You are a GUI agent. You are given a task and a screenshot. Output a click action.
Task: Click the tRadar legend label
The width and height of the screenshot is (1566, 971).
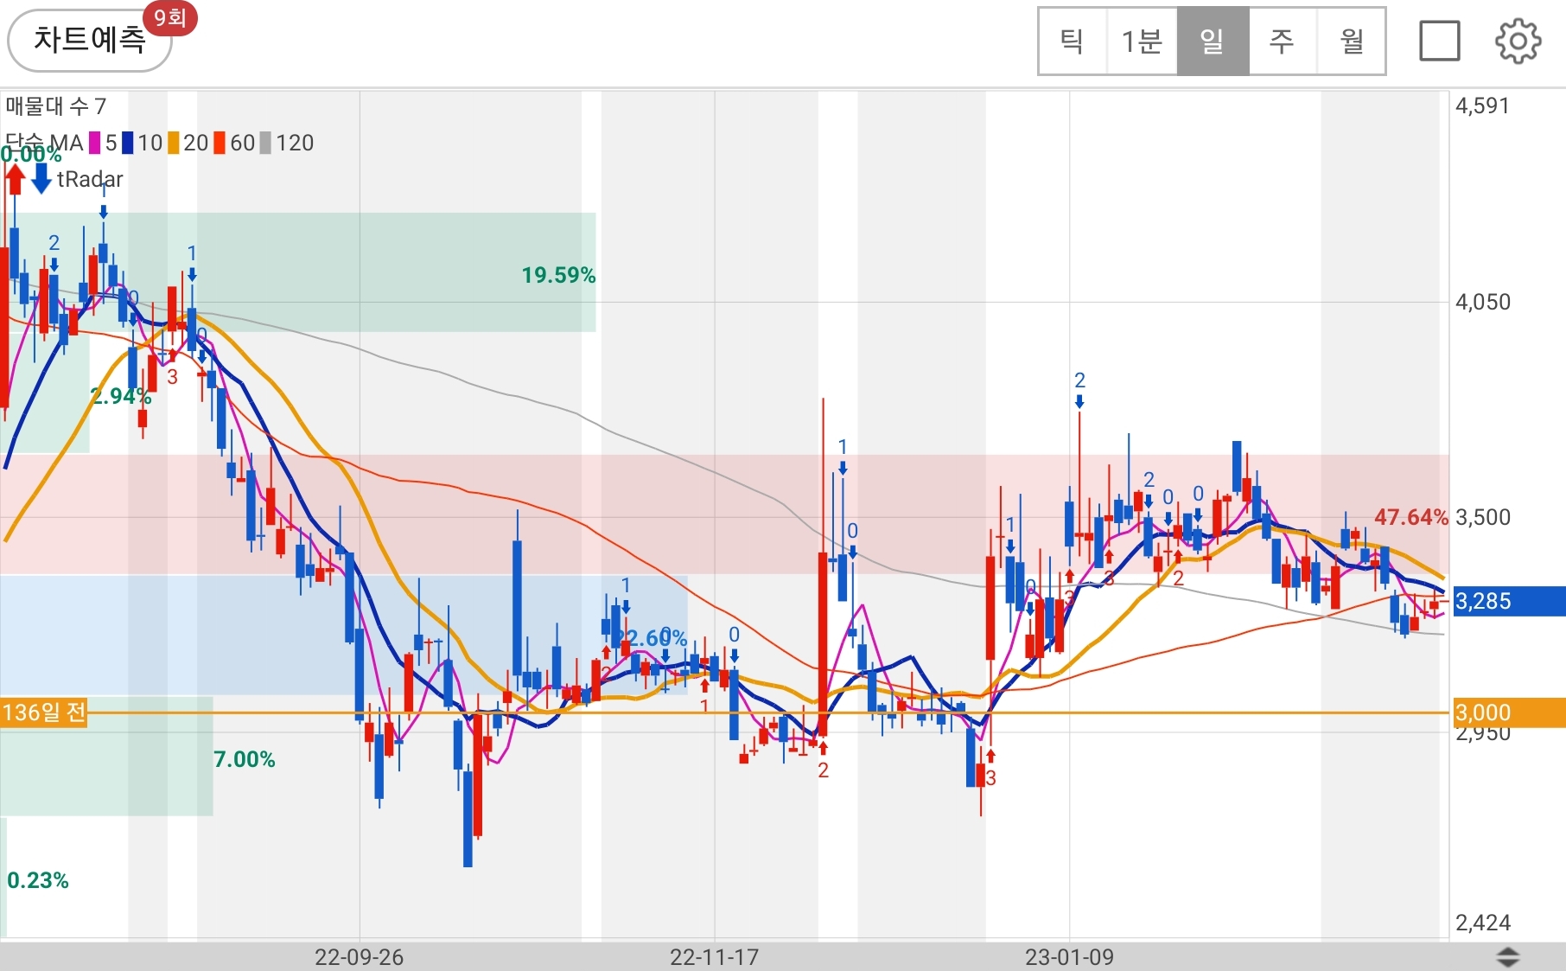(x=90, y=179)
